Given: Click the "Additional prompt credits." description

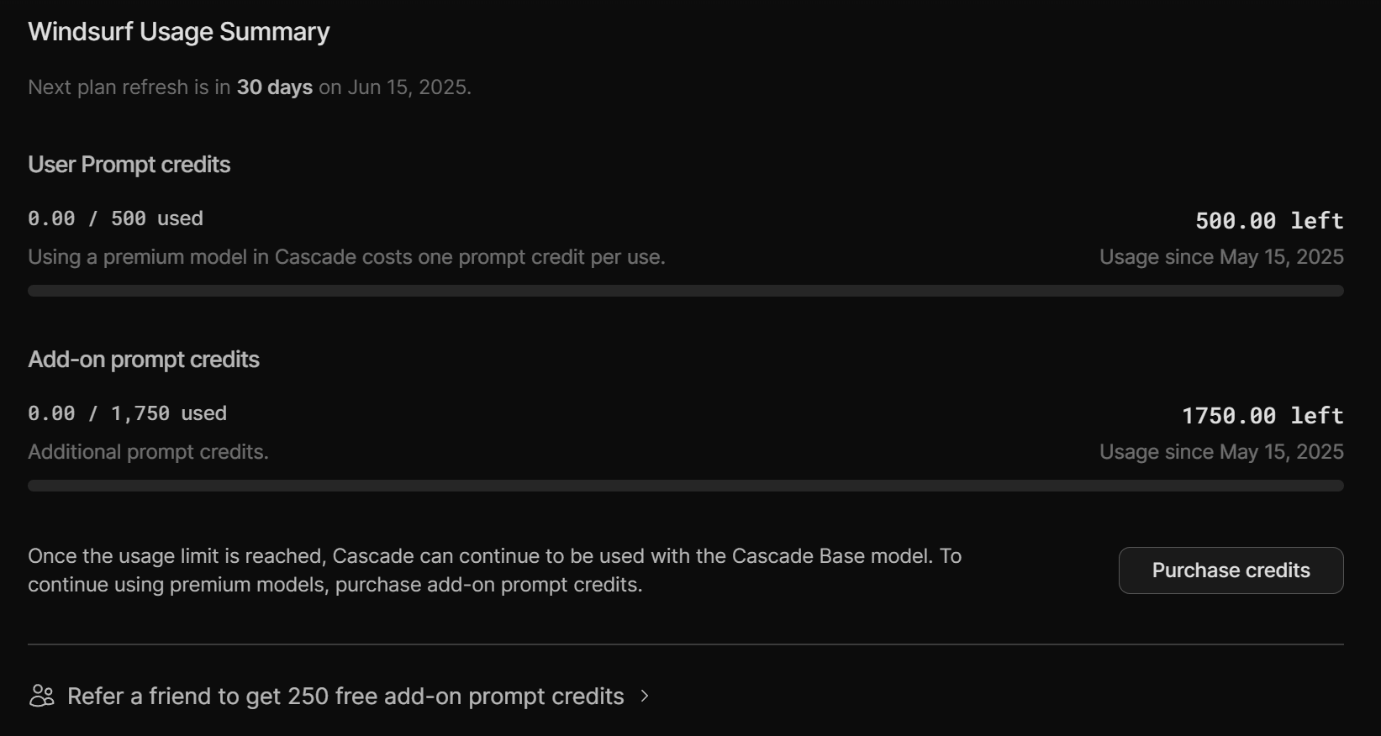Looking at the screenshot, I should coord(148,452).
